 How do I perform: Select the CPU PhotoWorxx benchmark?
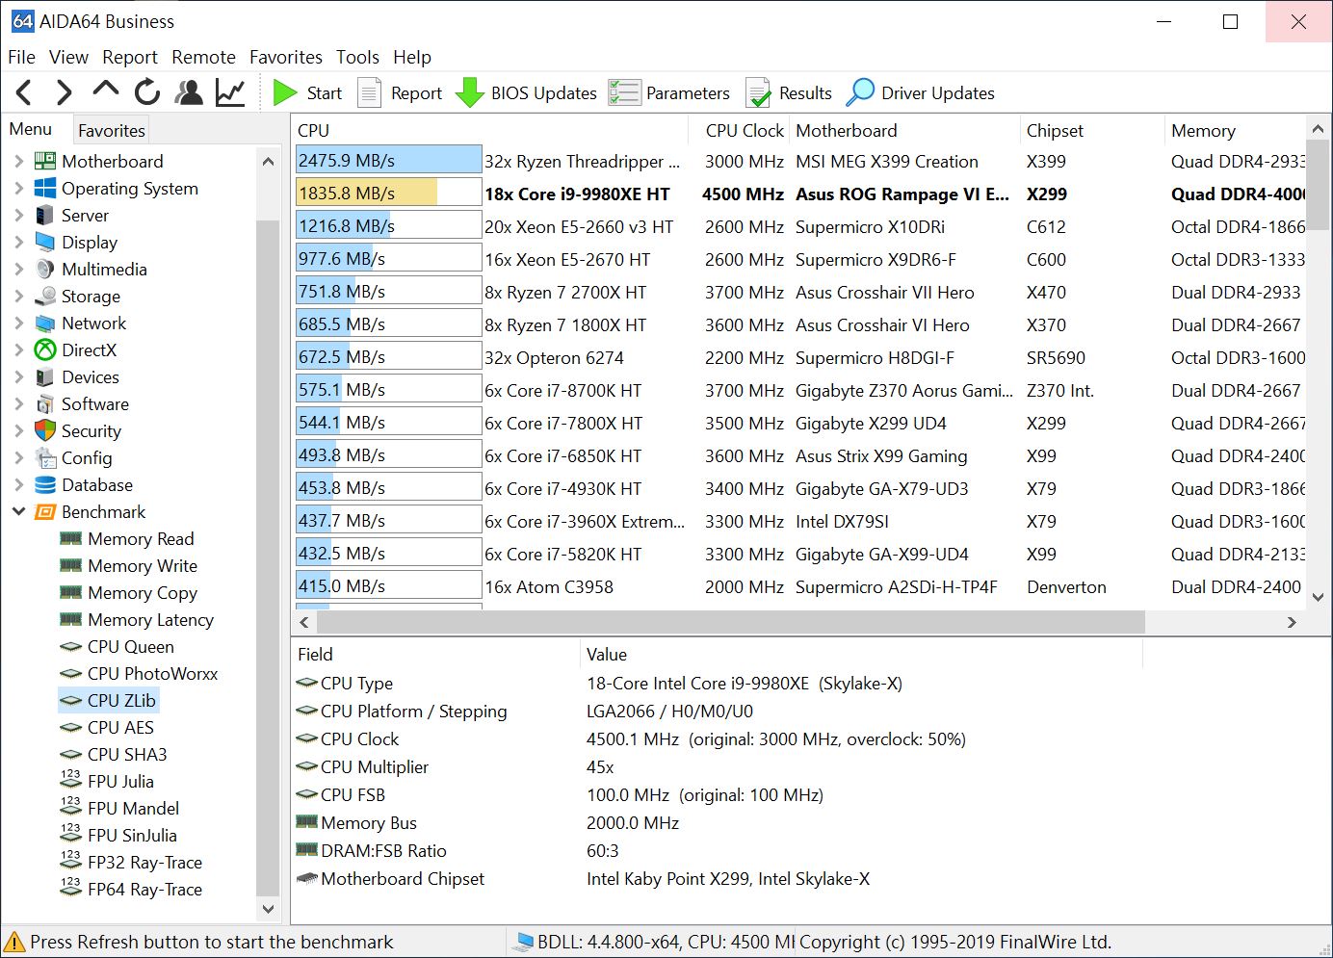[x=152, y=673]
